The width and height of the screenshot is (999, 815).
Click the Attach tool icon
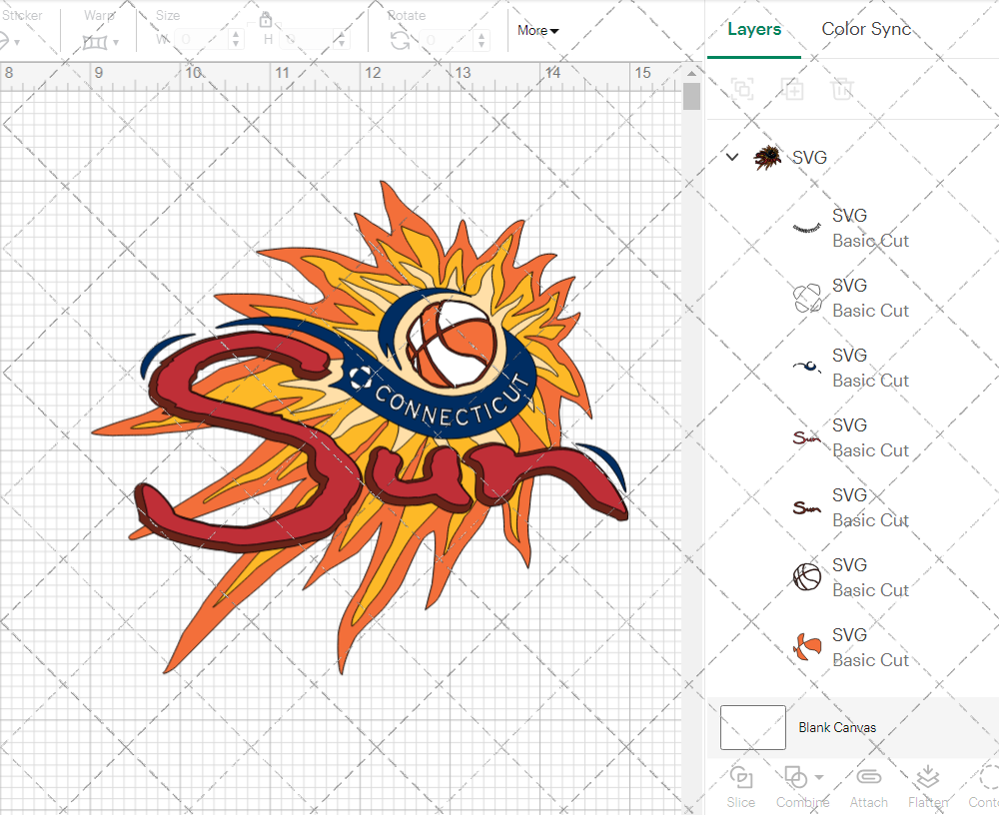[x=868, y=777]
